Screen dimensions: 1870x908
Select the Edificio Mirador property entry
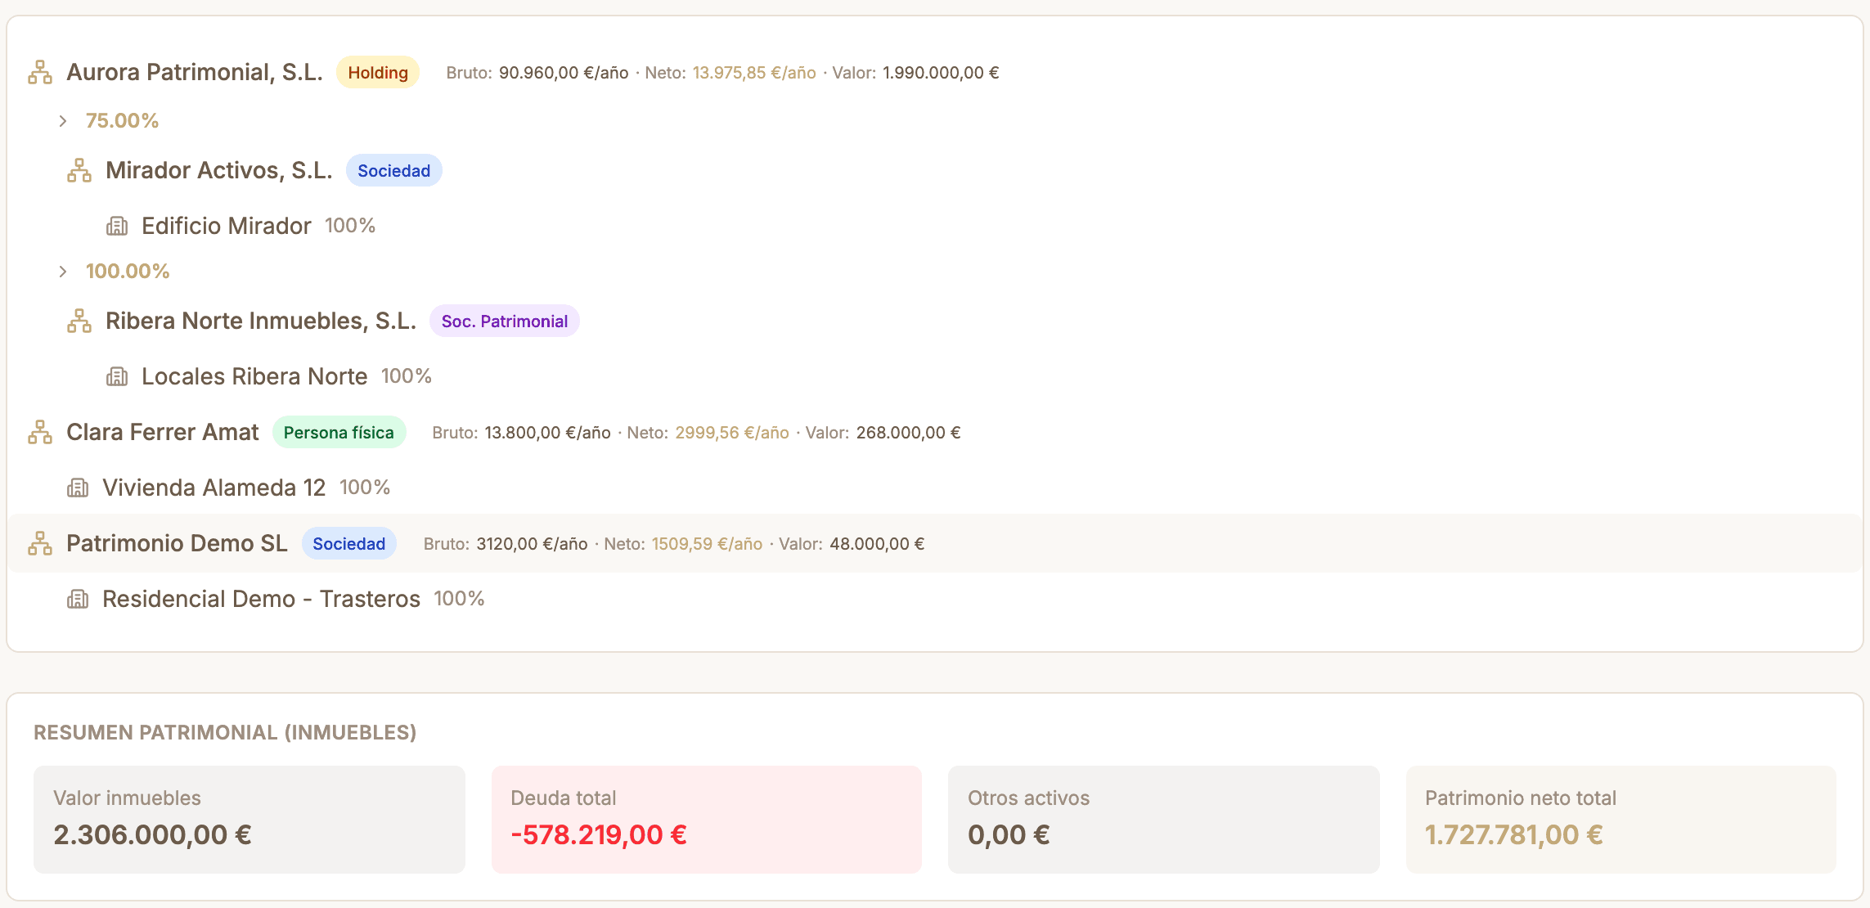point(227,226)
